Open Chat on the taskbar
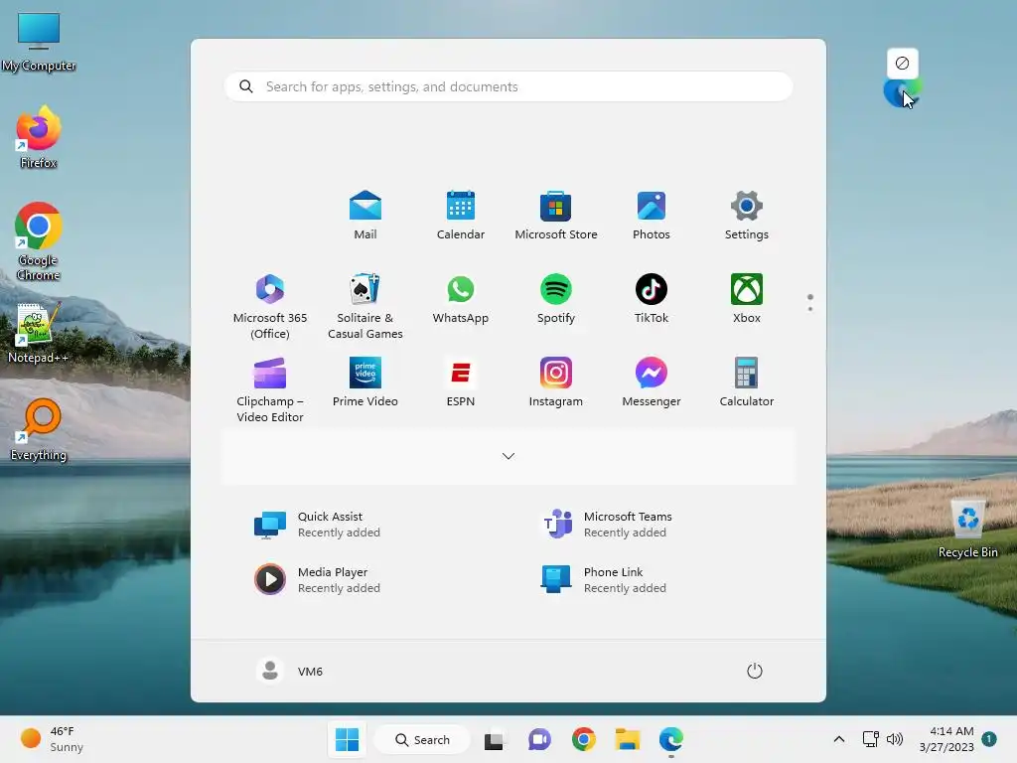 (539, 739)
